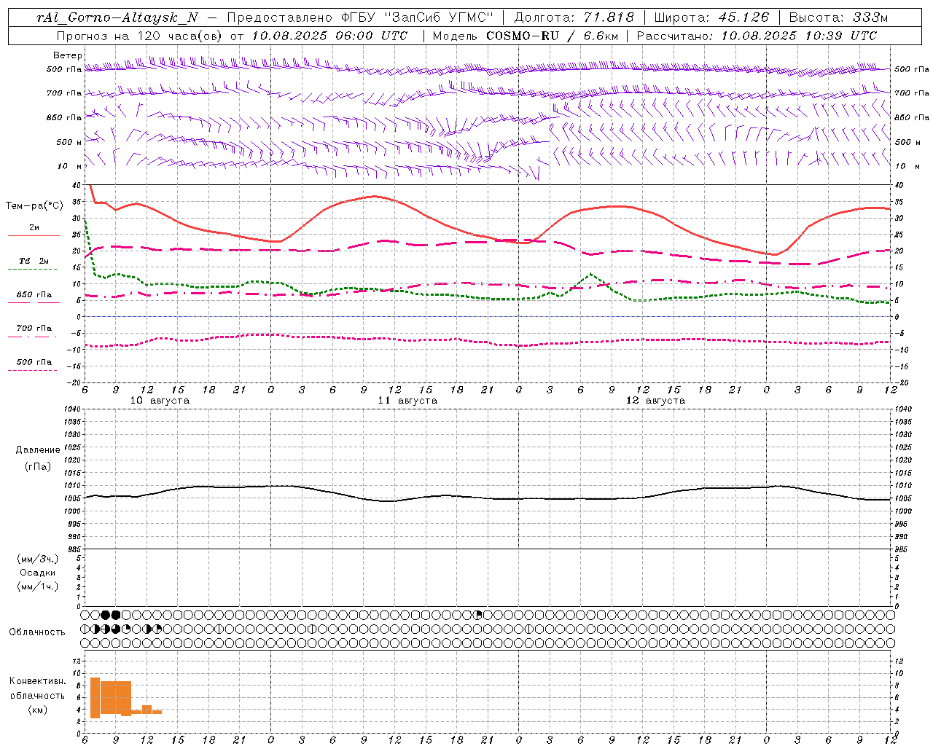Click the (мм/1ч.) precipitation unit label

38,586
